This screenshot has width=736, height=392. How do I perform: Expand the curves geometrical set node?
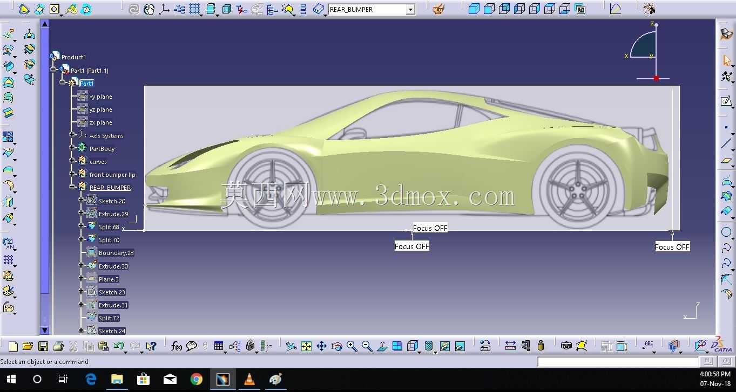click(x=72, y=161)
